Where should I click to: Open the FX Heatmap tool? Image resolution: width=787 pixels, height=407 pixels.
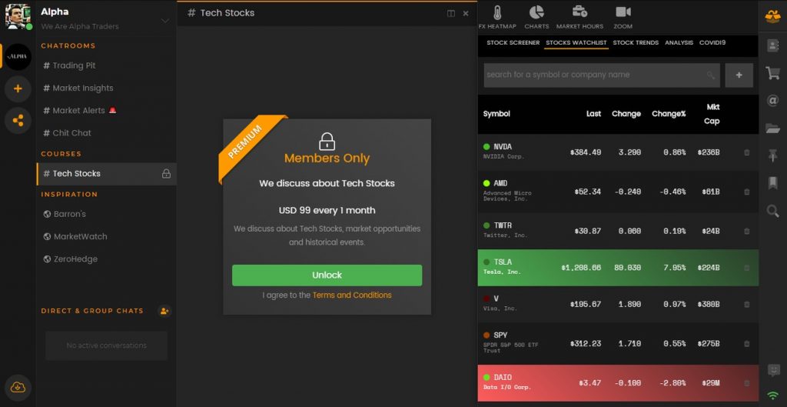497,18
